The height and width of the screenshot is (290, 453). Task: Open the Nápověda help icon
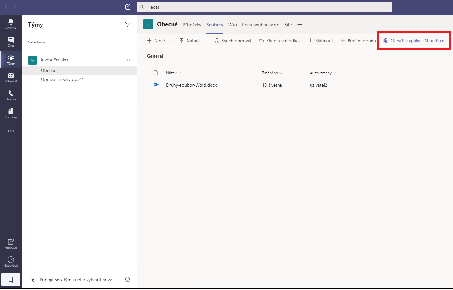(x=11, y=262)
